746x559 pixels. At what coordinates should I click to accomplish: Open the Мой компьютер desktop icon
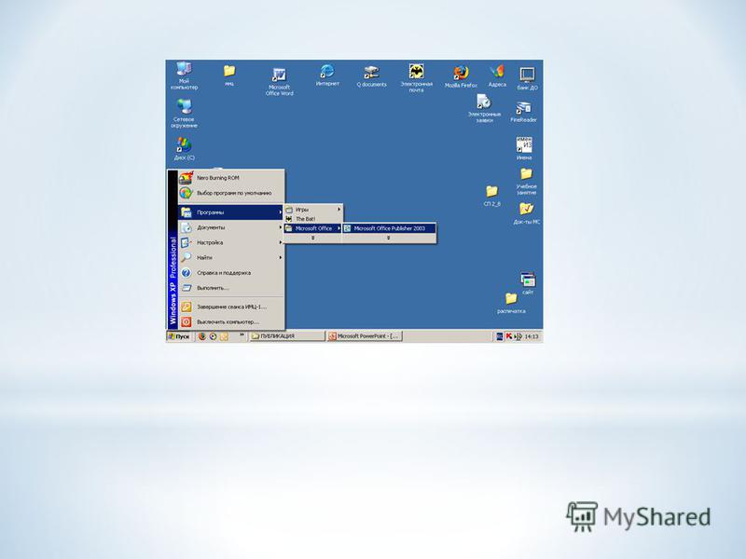(184, 75)
